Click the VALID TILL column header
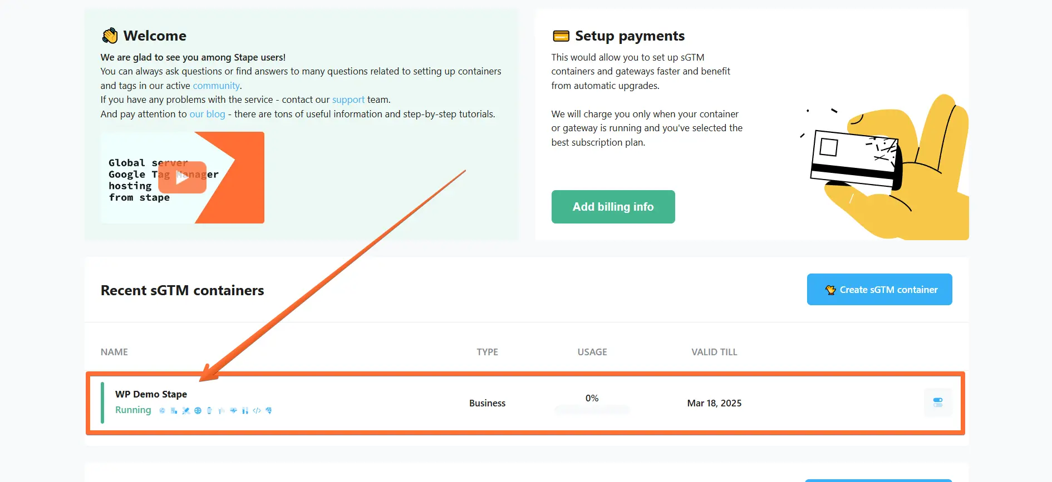1052x482 pixels. tap(714, 352)
